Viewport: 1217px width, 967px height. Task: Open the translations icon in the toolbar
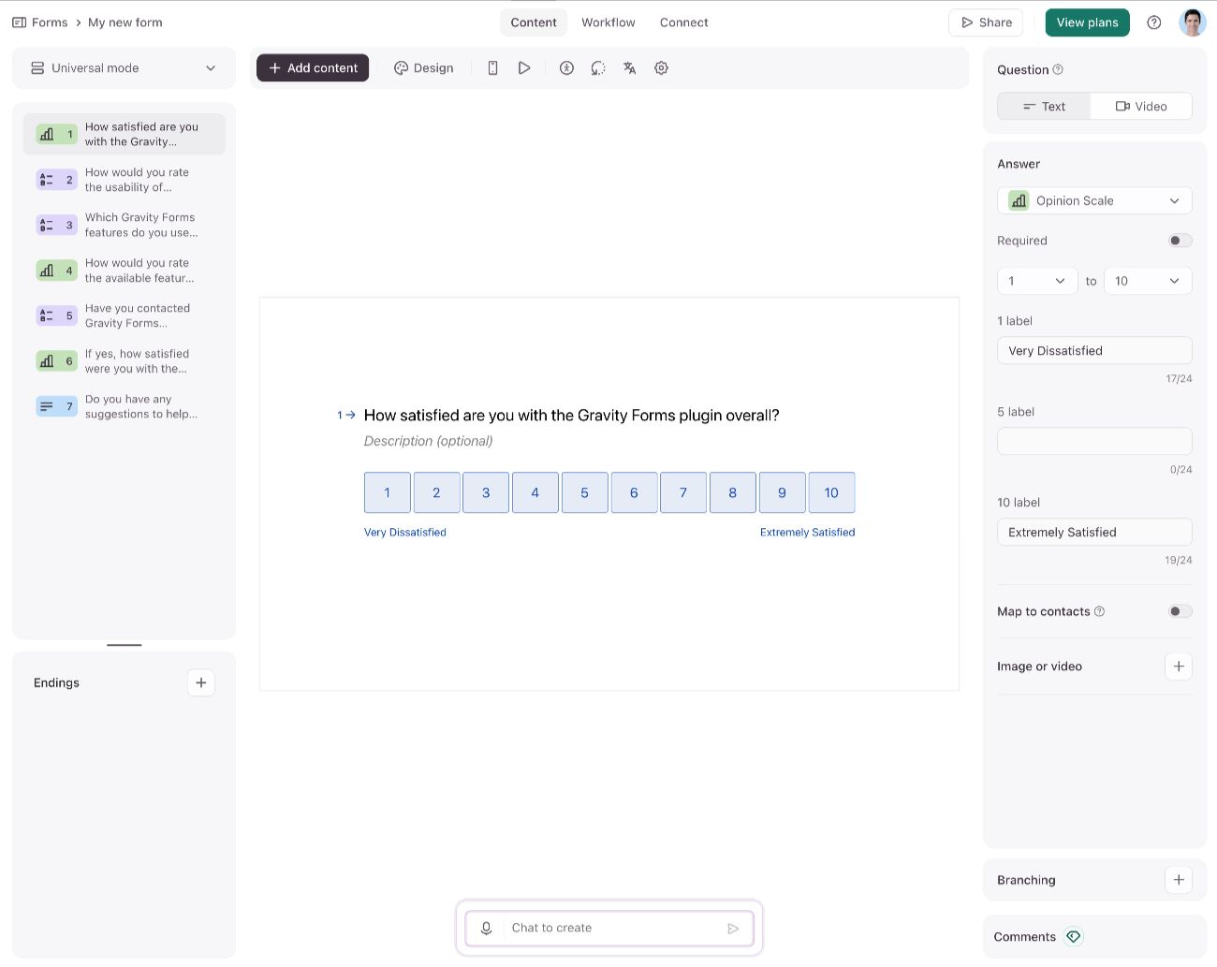point(629,67)
